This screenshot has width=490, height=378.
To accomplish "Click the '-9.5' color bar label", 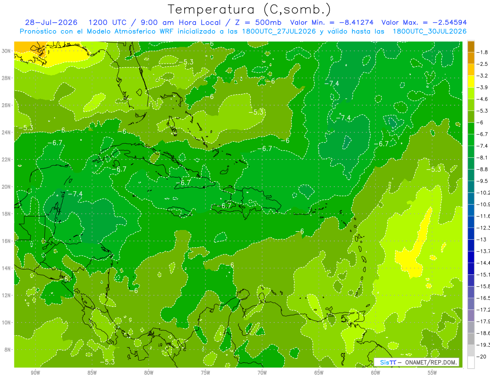I will click(x=483, y=181).
